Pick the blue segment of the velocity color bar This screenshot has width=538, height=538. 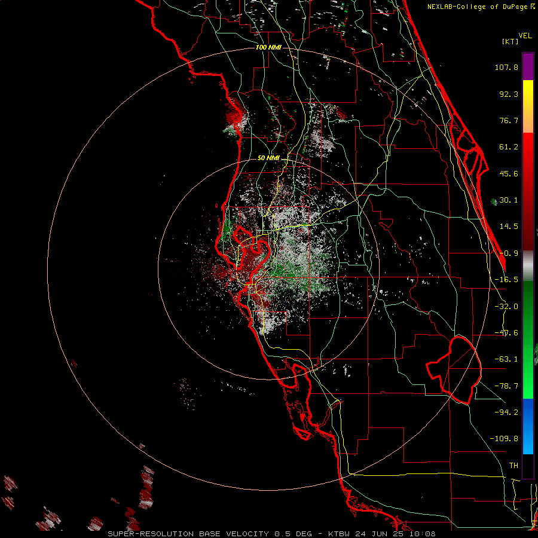(528, 412)
